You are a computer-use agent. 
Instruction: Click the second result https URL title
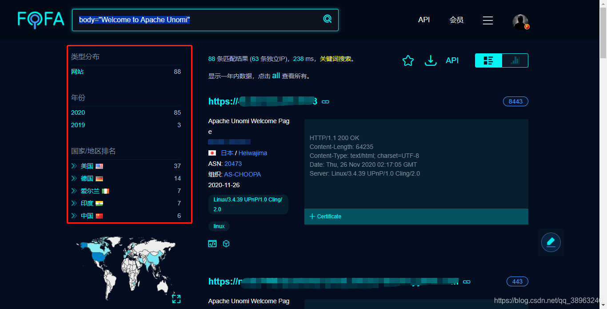333,281
